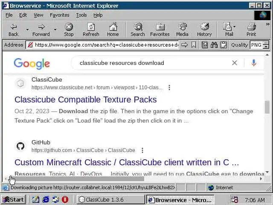Switch to ClassiCube 1.3.6 taskbar window
Image resolution: width=273 pixels, height=205 pixels.
pyautogui.click(x=111, y=199)
